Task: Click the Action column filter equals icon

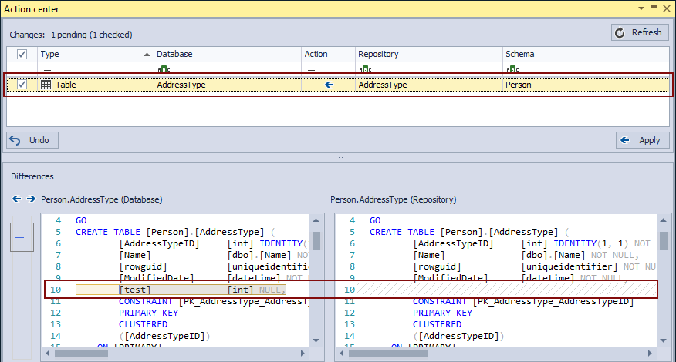Action: [310, 69]
